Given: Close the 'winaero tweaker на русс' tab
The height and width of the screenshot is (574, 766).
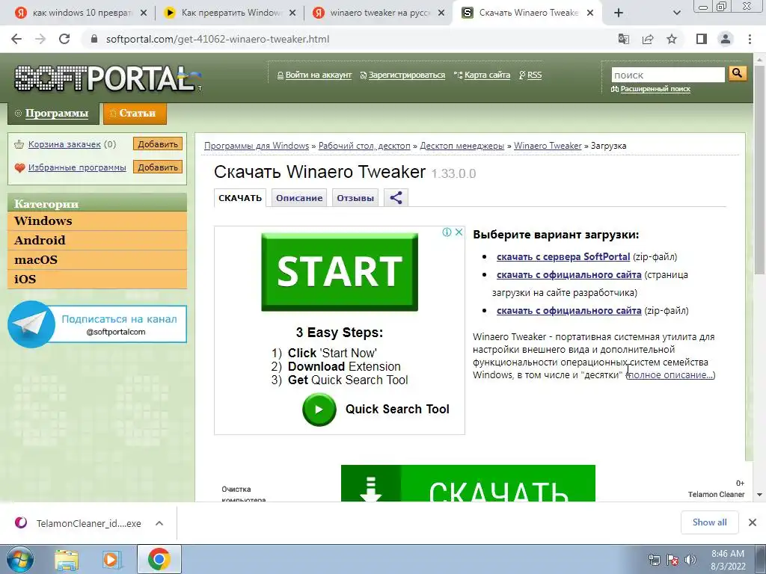Looking at the screenshot, I should 441,13.
